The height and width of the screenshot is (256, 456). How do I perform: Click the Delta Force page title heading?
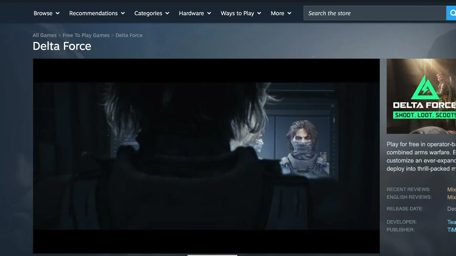62,46
